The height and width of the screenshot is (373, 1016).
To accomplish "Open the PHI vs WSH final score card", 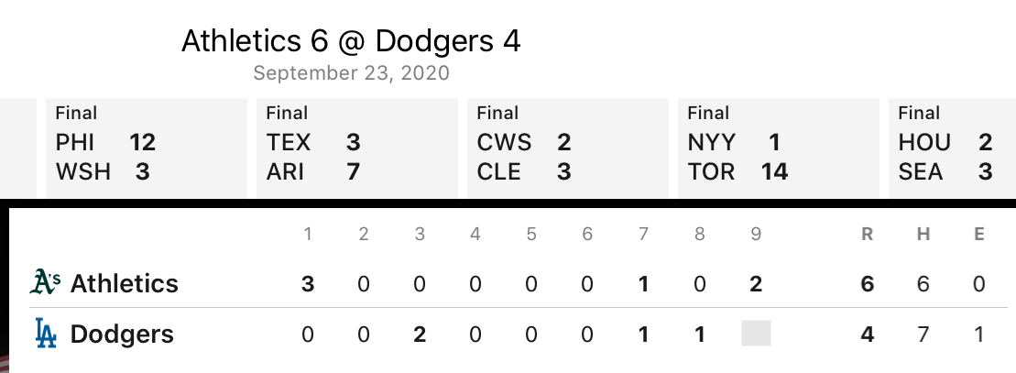I will [147, 148].
